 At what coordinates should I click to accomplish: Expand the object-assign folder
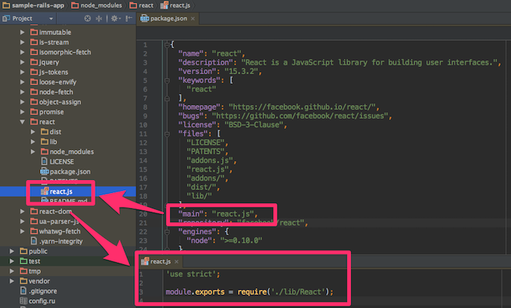22,102
